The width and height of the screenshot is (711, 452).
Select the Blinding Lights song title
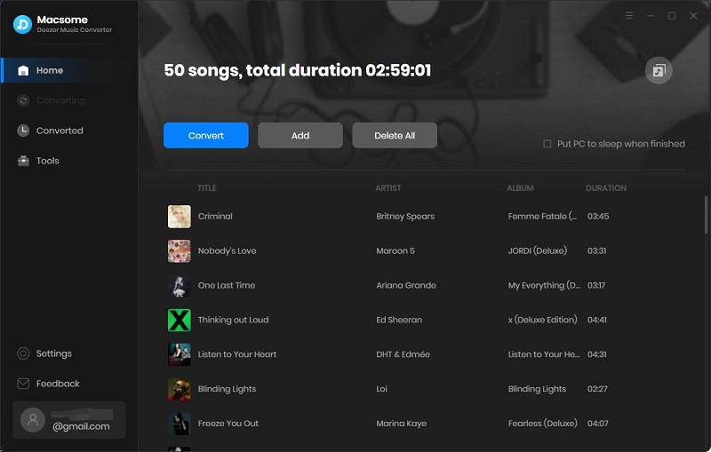click(227, 389)
